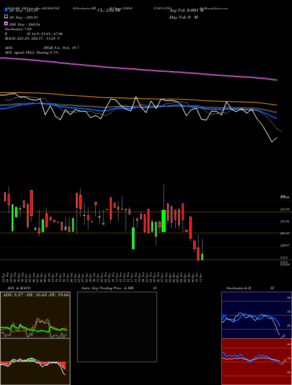Viewport: 292px width, 385px height.
Task: Click the Avg Vol: 0.001 M text
Action: tap(187, 10)
